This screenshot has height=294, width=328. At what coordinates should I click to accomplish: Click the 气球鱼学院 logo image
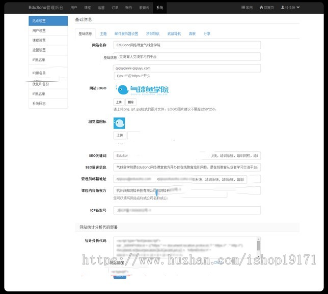click(x=142, y=90)
